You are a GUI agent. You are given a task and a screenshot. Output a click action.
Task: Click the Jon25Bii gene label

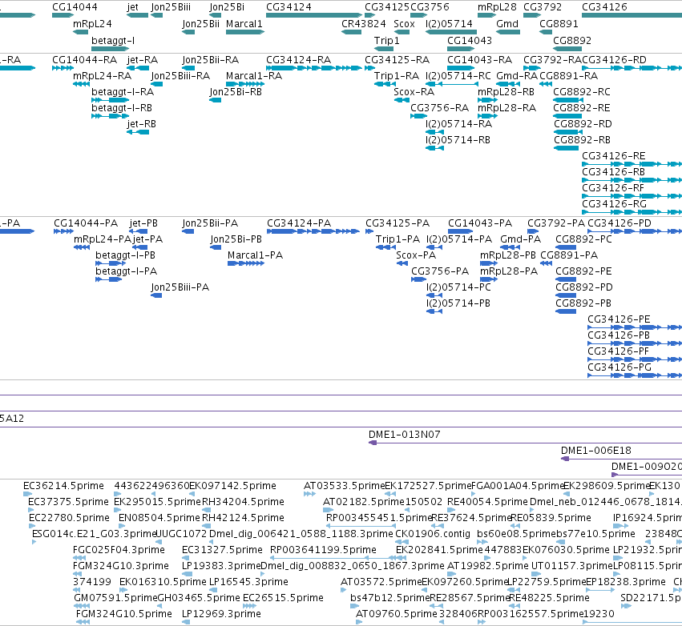200,23
